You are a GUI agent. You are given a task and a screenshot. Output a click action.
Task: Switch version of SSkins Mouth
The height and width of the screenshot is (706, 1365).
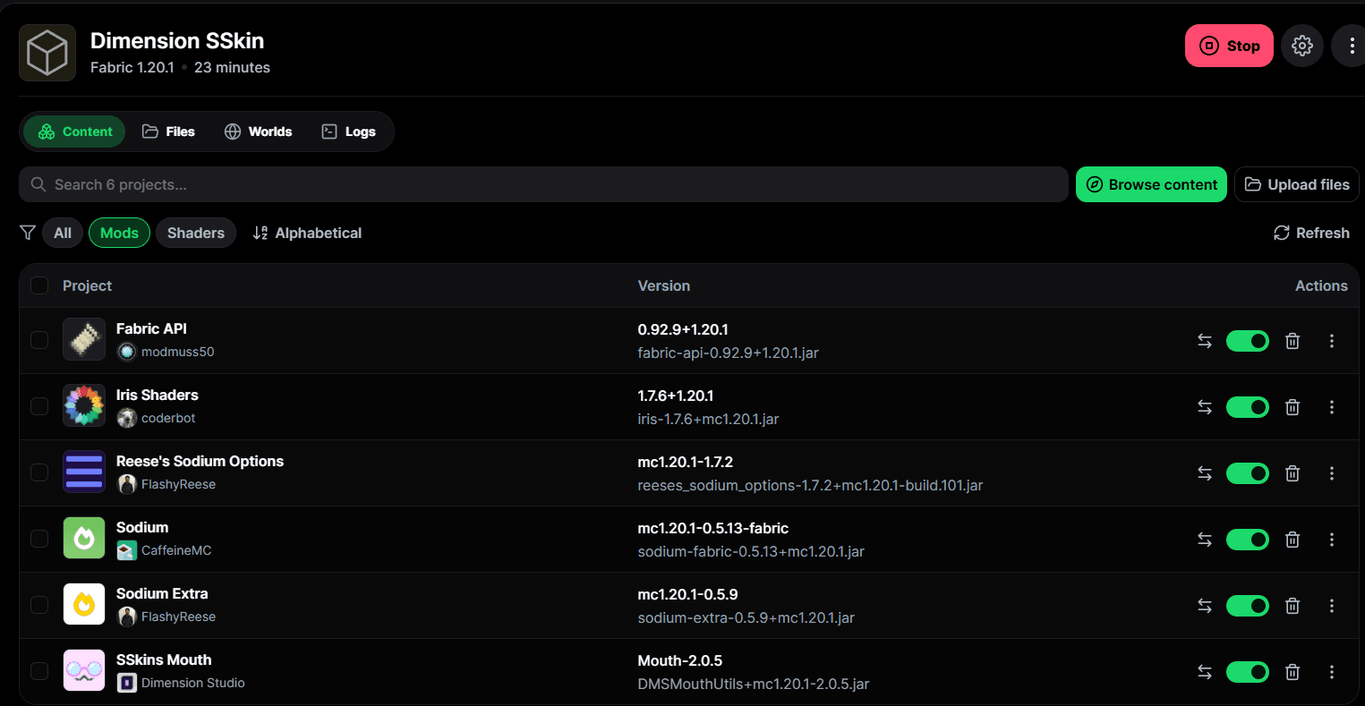tap(1205, 672)
